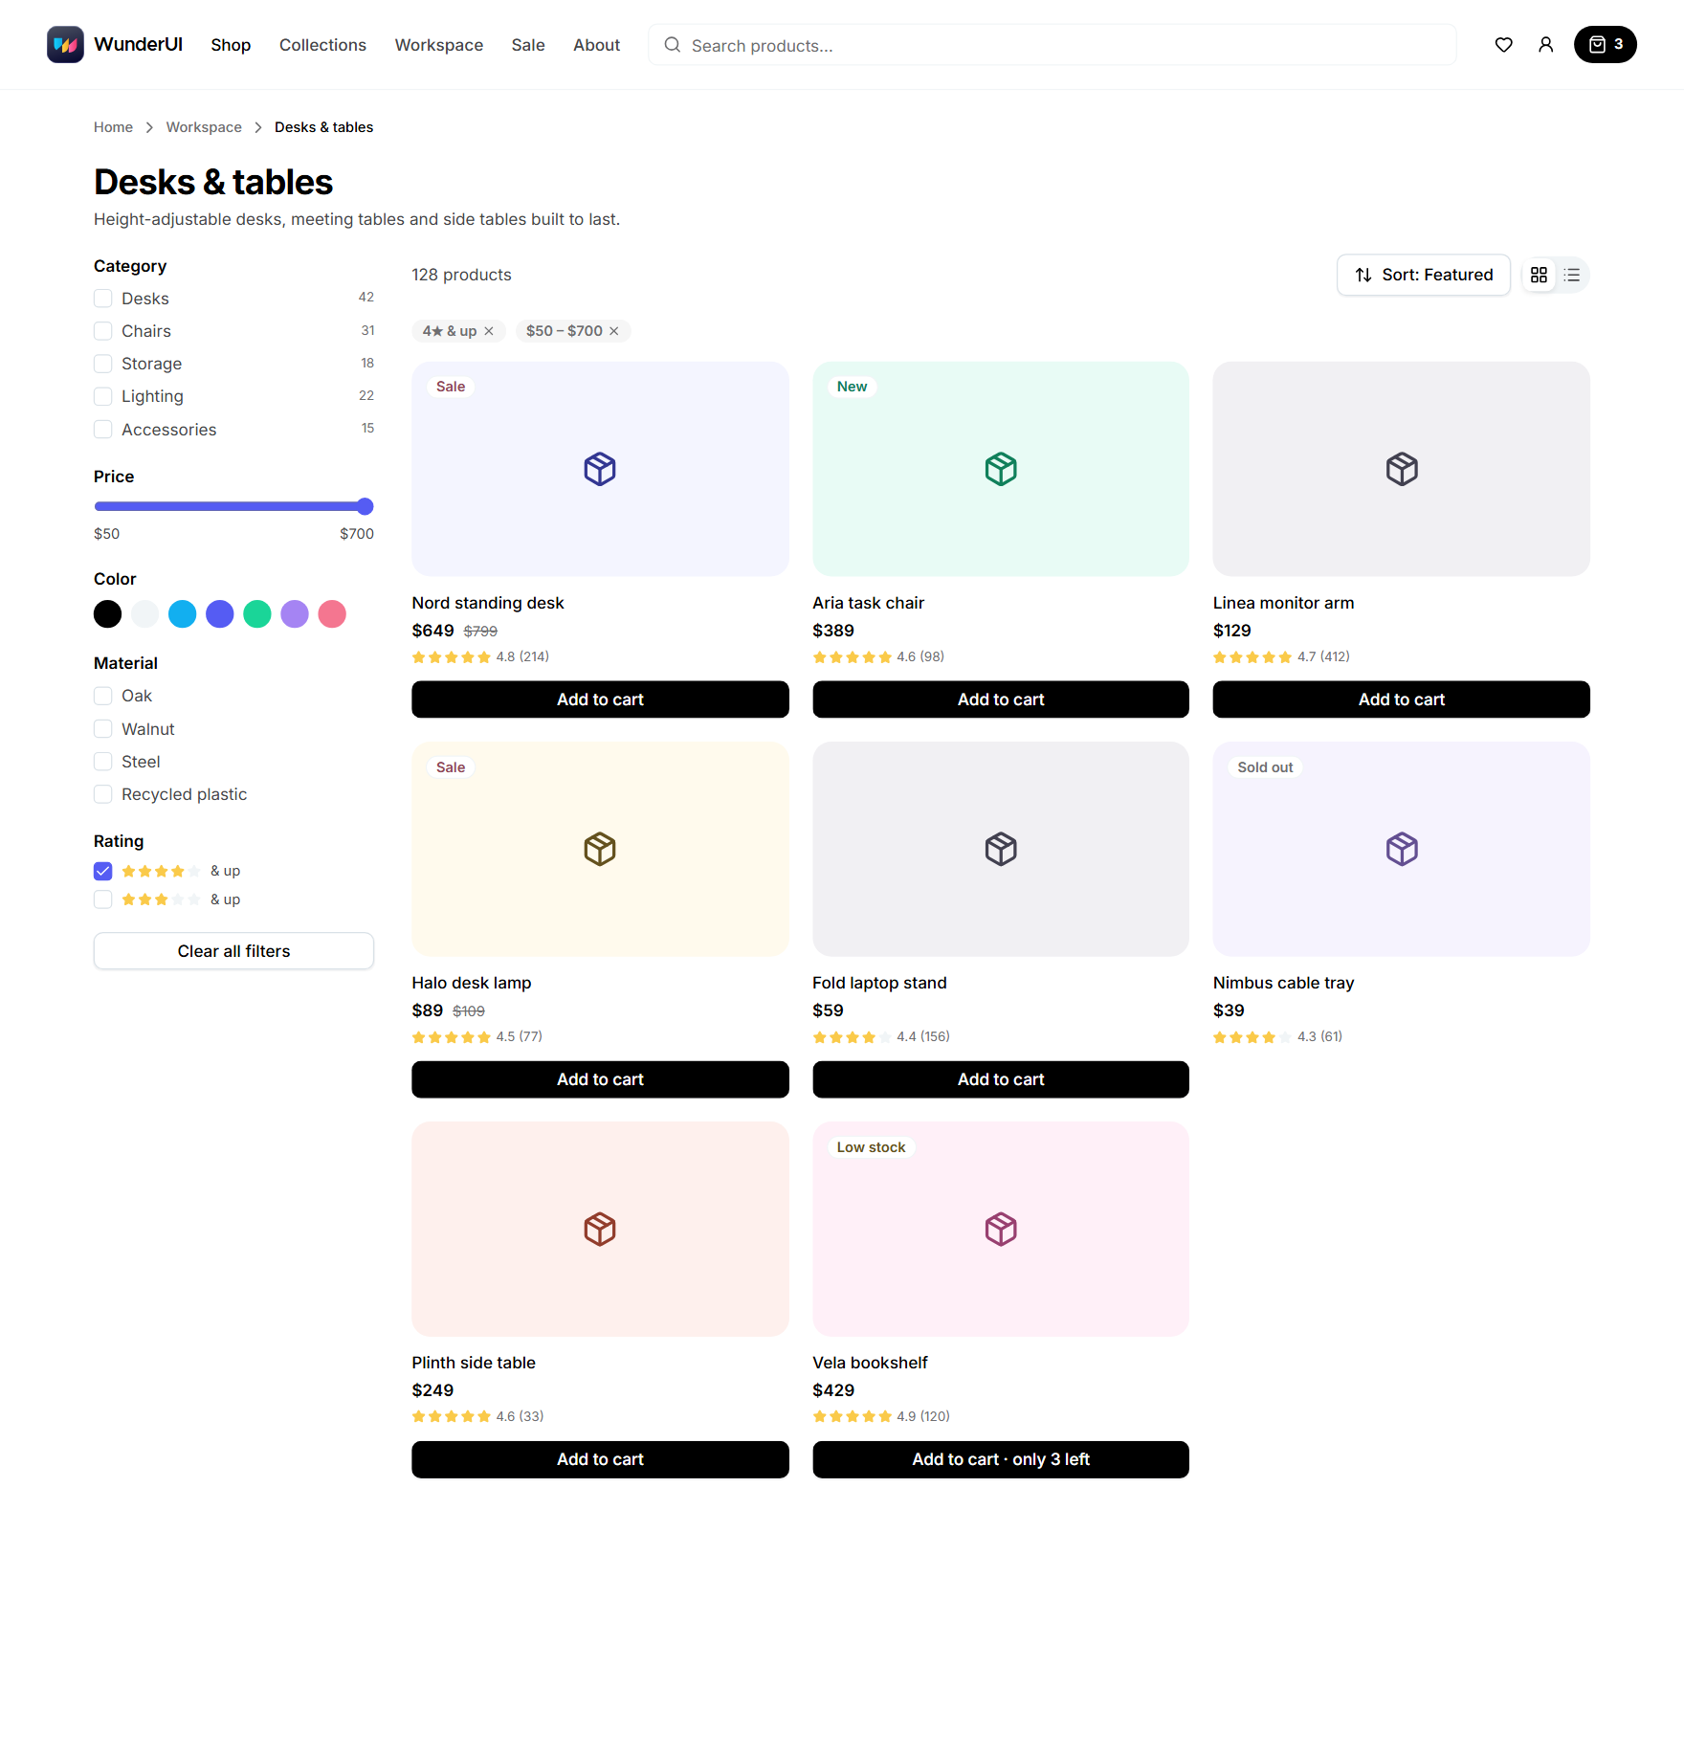The height and width of the screenshot is (1754, 1684).
Task: Click the search magnifier icon
Action: [673, 45]
